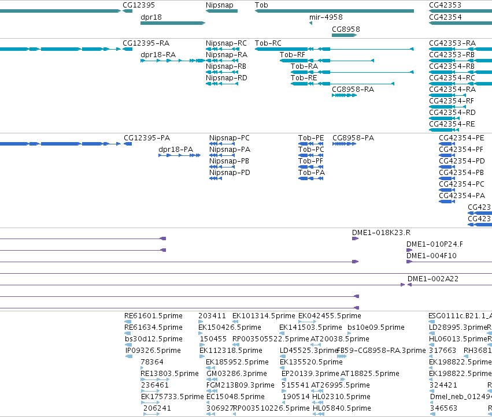
Task: Click the CG42354-RF transcript label
Action: pos(452,101)
